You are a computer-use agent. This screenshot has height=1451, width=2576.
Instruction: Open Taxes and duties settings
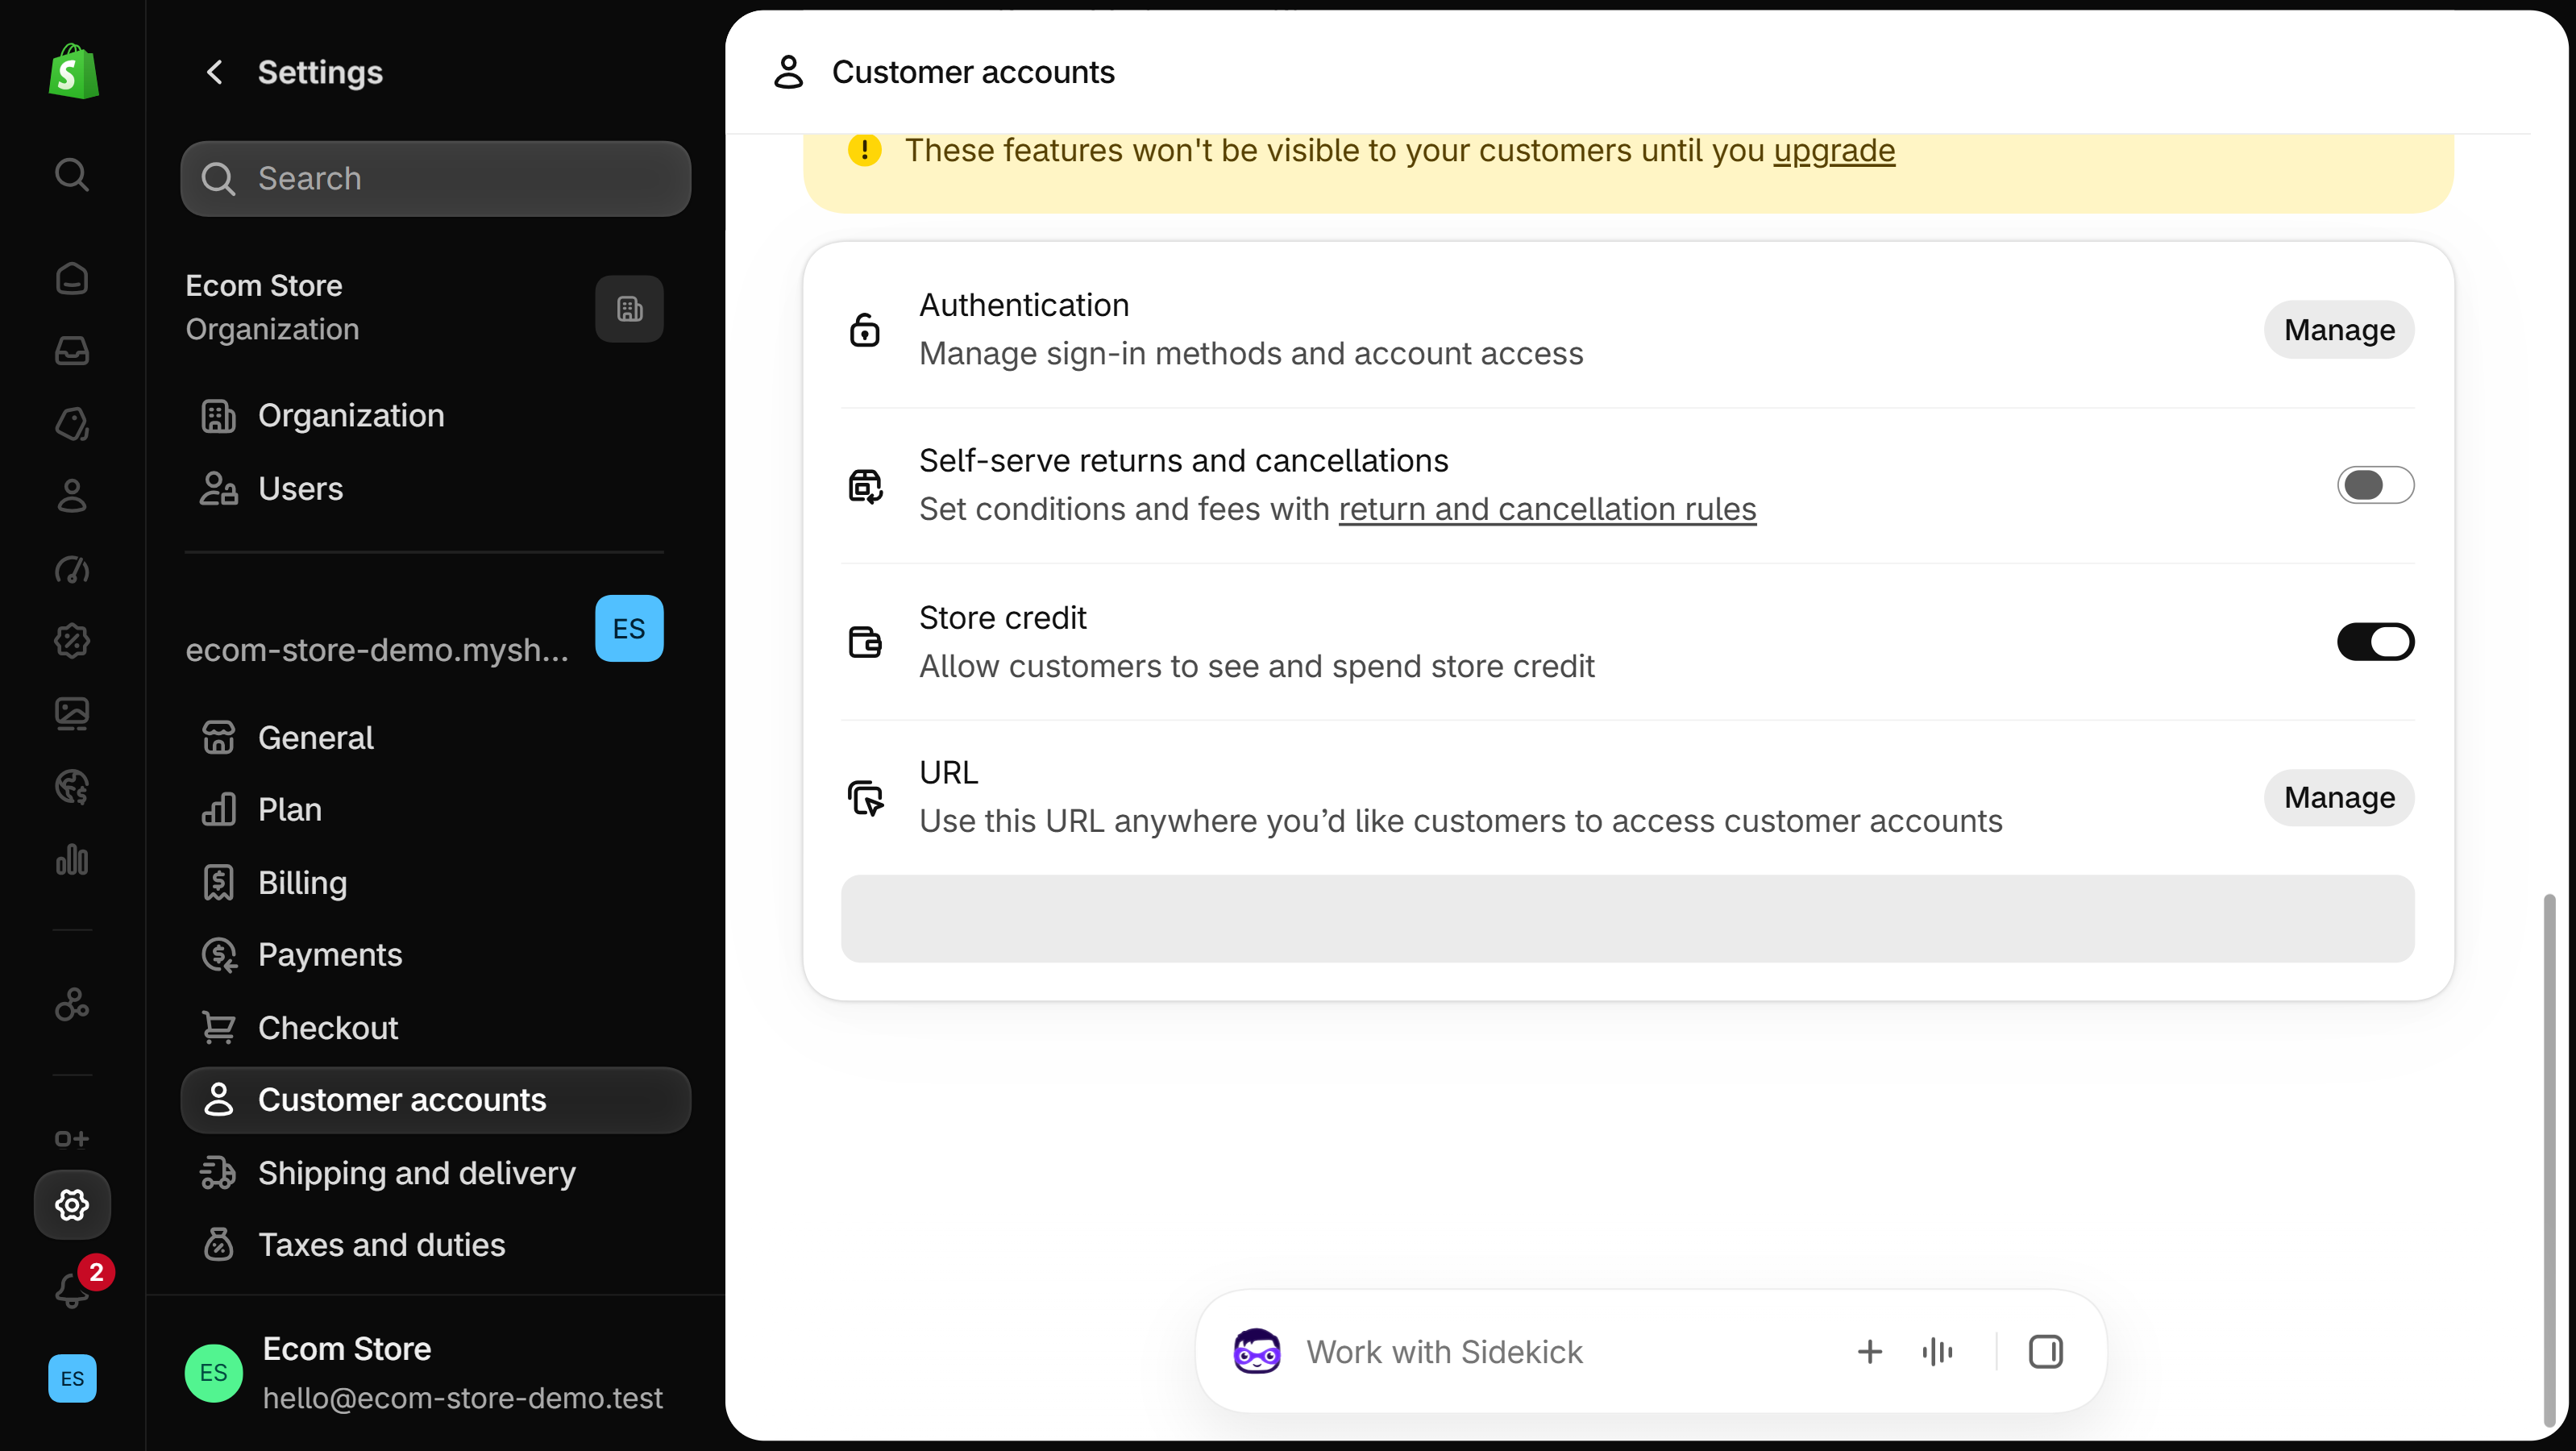[x=435, y=1245]
